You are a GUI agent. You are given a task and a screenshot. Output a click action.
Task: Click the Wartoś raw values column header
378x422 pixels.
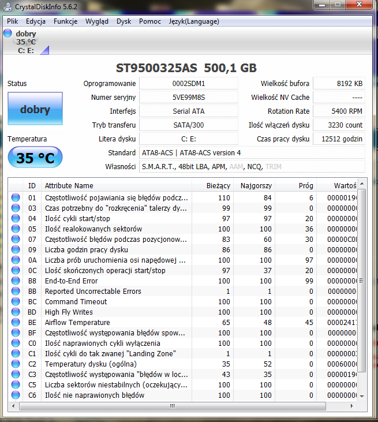point(337,186)
